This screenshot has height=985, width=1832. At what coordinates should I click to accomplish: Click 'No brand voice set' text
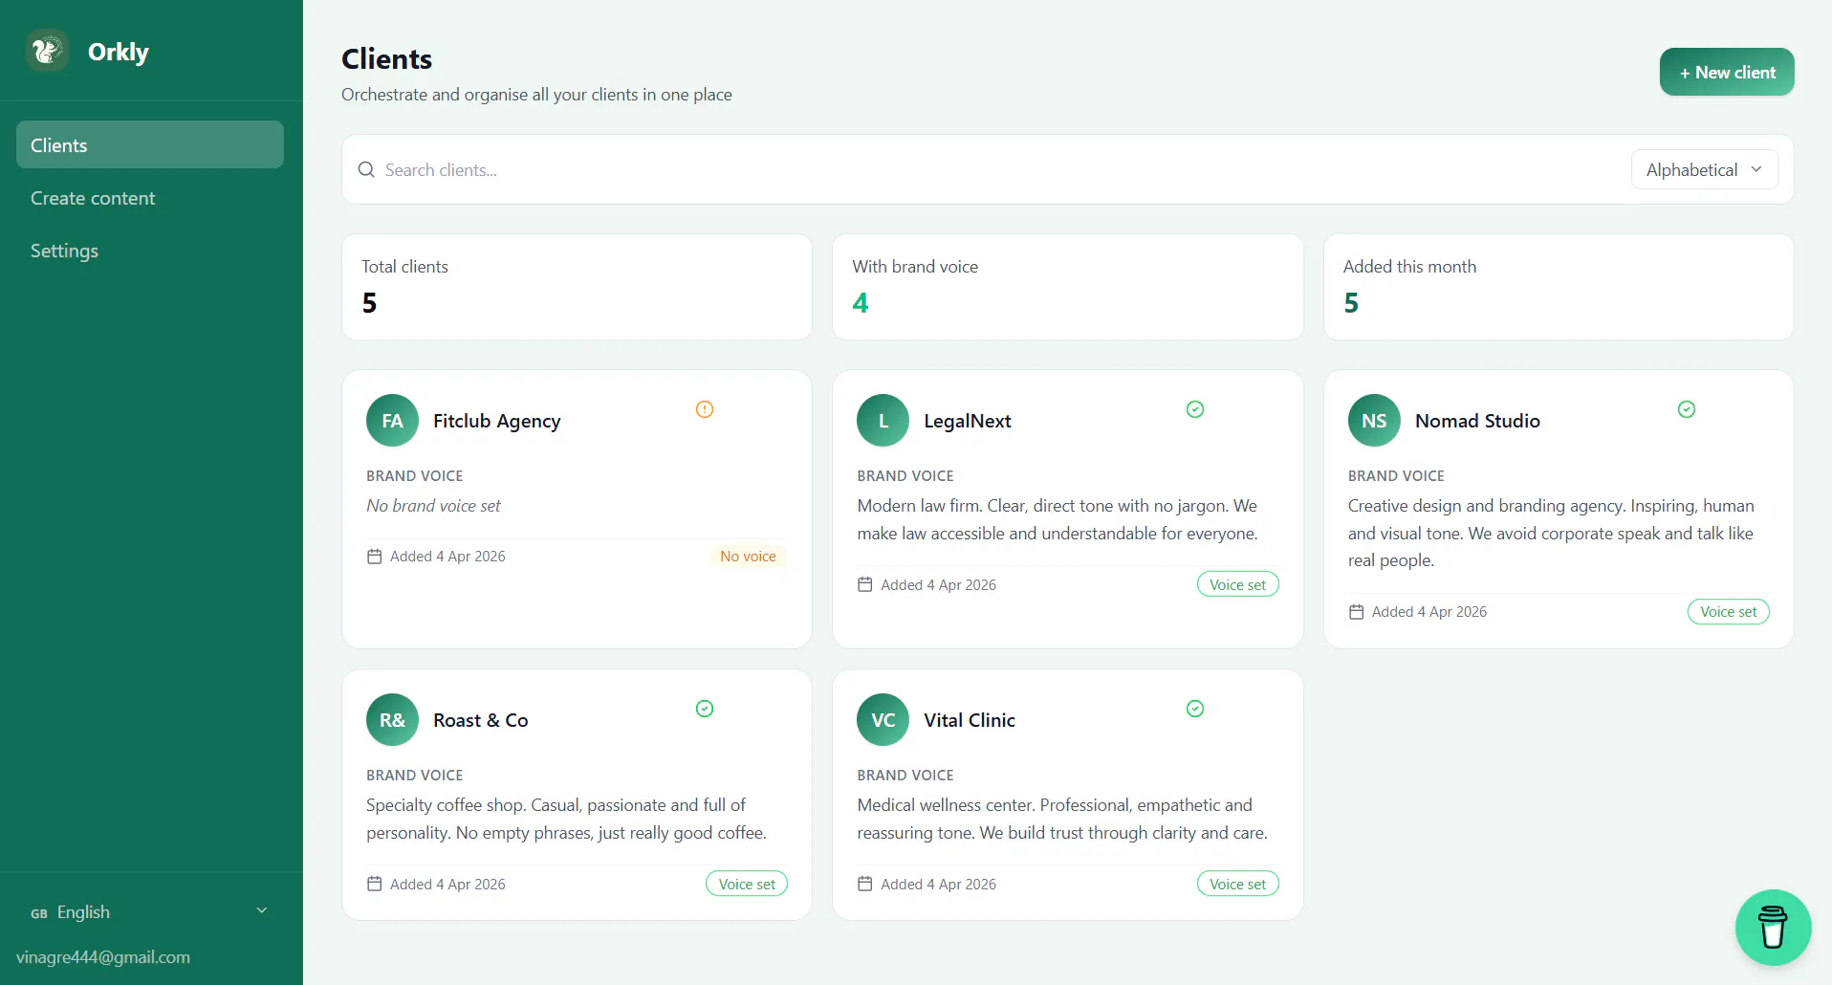[433, 506]
